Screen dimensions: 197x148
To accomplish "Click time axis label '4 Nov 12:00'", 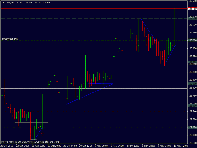I will click(x=133, y=146).
